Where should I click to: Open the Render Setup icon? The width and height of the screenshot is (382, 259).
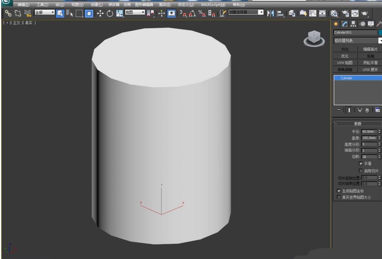click(345, 13)
